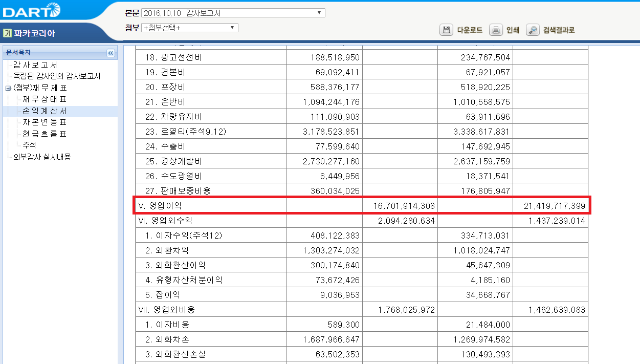The height and width of the screenshot is (364, 640).
Task: Click the 다운로드 floppy disk icon
Action: pos(446,30)
